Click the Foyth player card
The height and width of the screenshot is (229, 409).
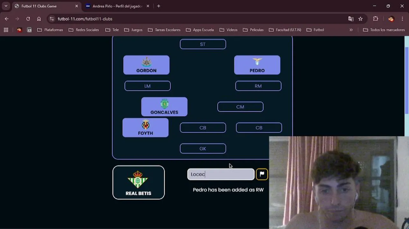pyautogui.click(x=146, y=128)
